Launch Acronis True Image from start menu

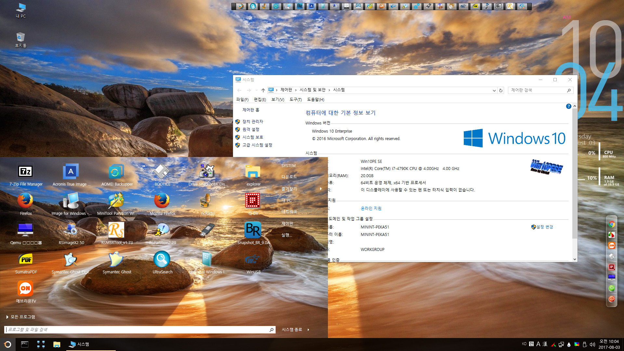click(71, 175)
